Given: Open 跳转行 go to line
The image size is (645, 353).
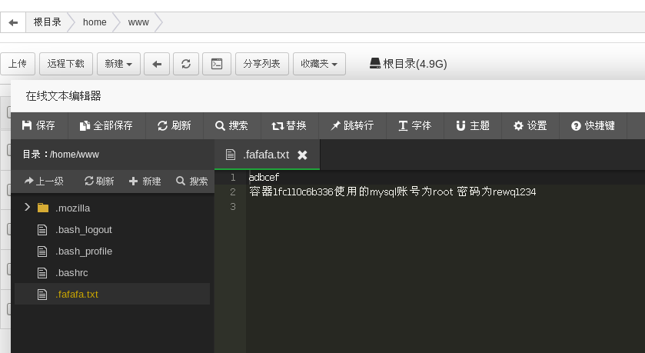Looking at the screenshot, I should 352,125.
